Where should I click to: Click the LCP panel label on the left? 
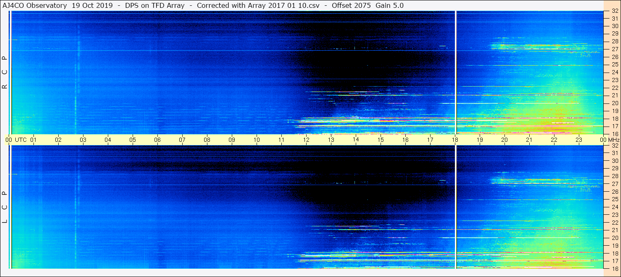pos(5,207)
